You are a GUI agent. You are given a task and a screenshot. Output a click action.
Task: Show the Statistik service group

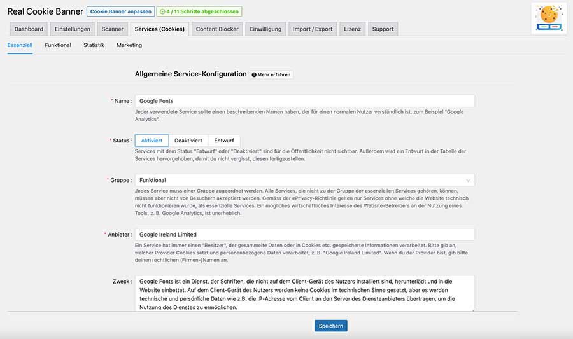tap(94, 45)
